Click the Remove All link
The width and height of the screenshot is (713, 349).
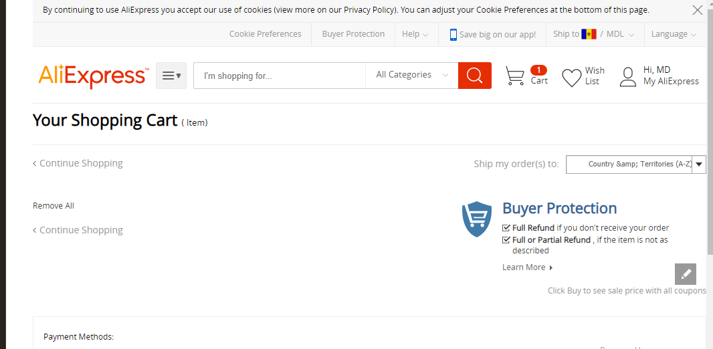click(54, 206)
